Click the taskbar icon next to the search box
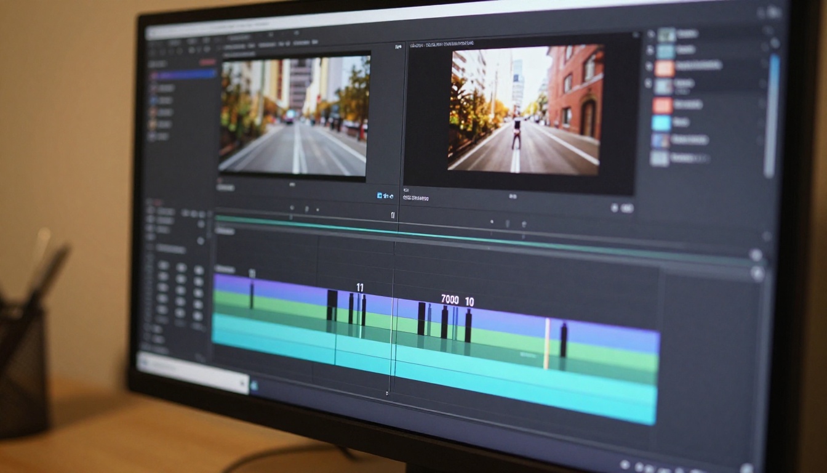The height and width of the screenshot is (473, 827). tap(255, 386)
